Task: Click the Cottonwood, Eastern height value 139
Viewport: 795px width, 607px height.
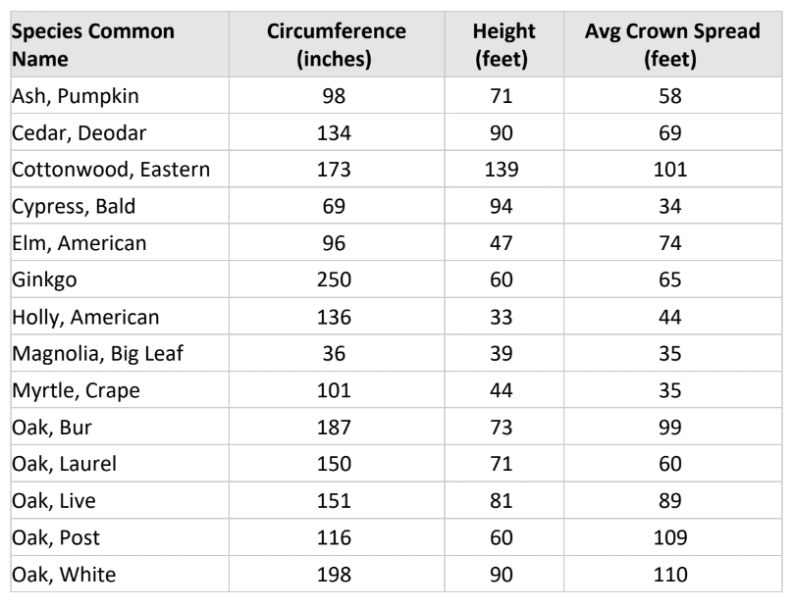Action: click(502, 170)
